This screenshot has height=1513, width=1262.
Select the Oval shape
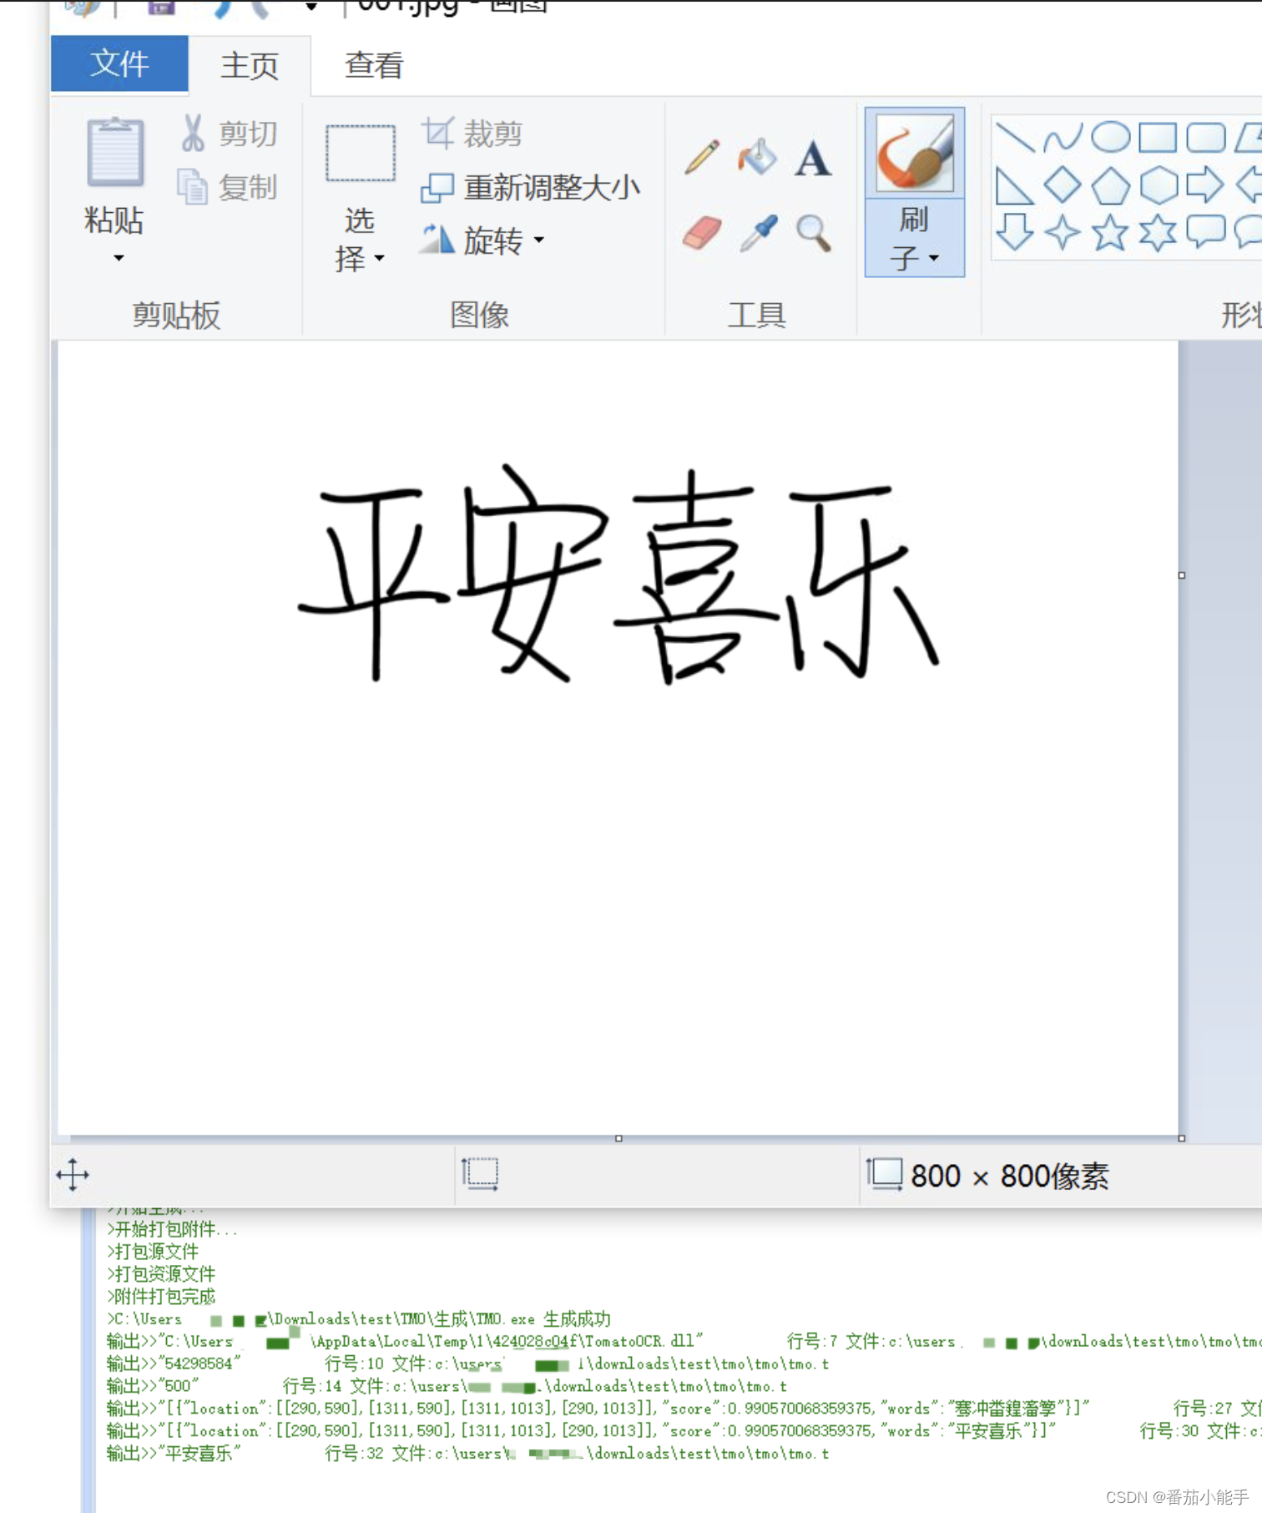pyautogui.click(x=1111, y=137)
